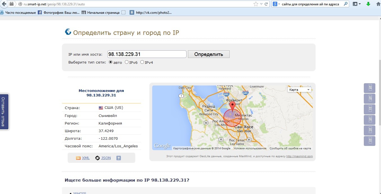Open the bookmarks menu star button
This screenshot has height=194, width=381.
(357, 4)
